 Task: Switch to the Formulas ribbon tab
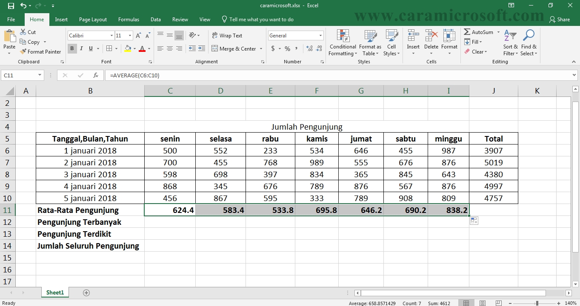tap(128, 19)
